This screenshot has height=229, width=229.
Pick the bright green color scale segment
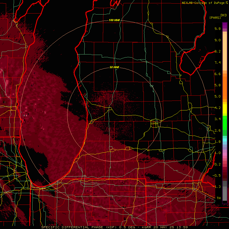225,123
